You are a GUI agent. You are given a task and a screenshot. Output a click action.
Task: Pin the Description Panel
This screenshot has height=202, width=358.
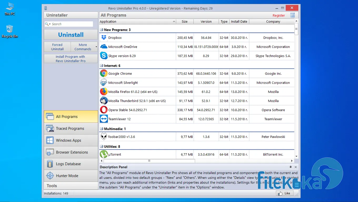point(291,167)
